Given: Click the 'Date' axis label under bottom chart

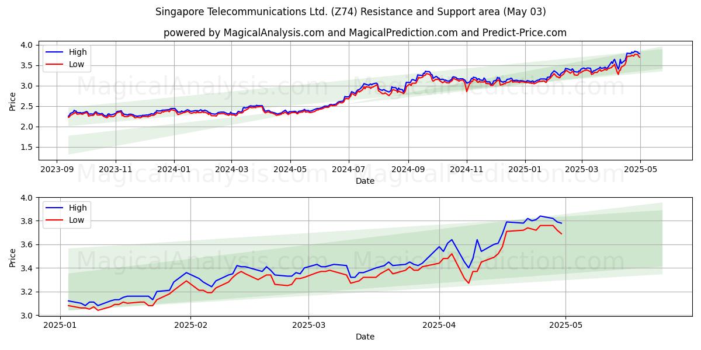Looking at the screenshot, I should tap(365, 337).
